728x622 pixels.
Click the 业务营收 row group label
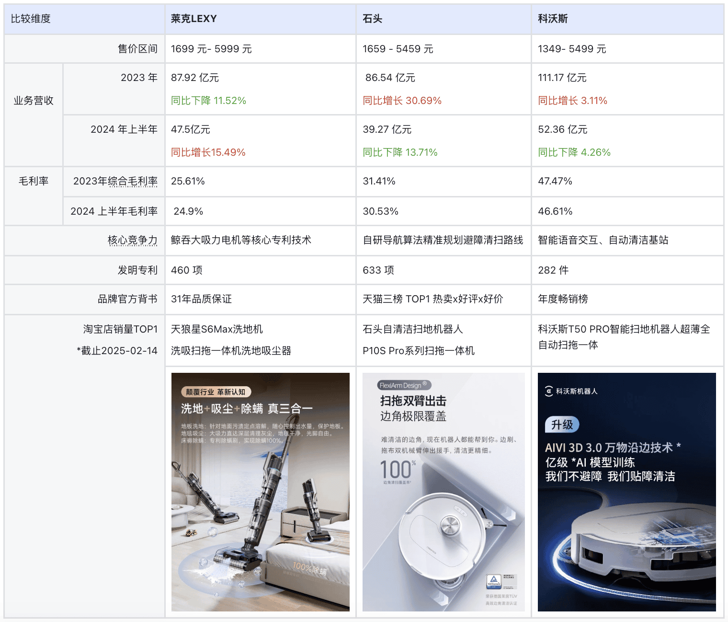34,101
